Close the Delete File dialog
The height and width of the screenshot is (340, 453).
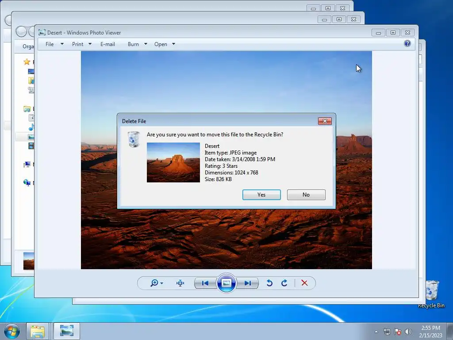click(325, 121)
